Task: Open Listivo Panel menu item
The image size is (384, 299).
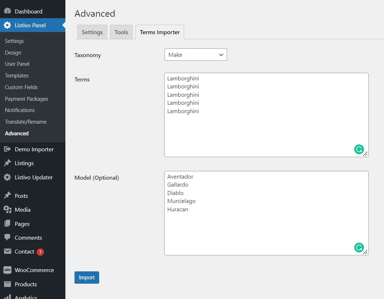Action: (33, 25)
